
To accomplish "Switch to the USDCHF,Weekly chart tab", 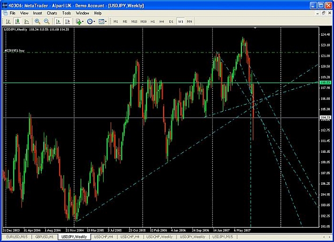I will [159, 237].
